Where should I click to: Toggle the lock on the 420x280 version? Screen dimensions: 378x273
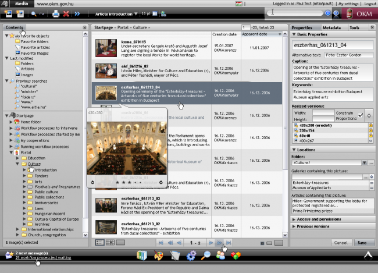371,125
